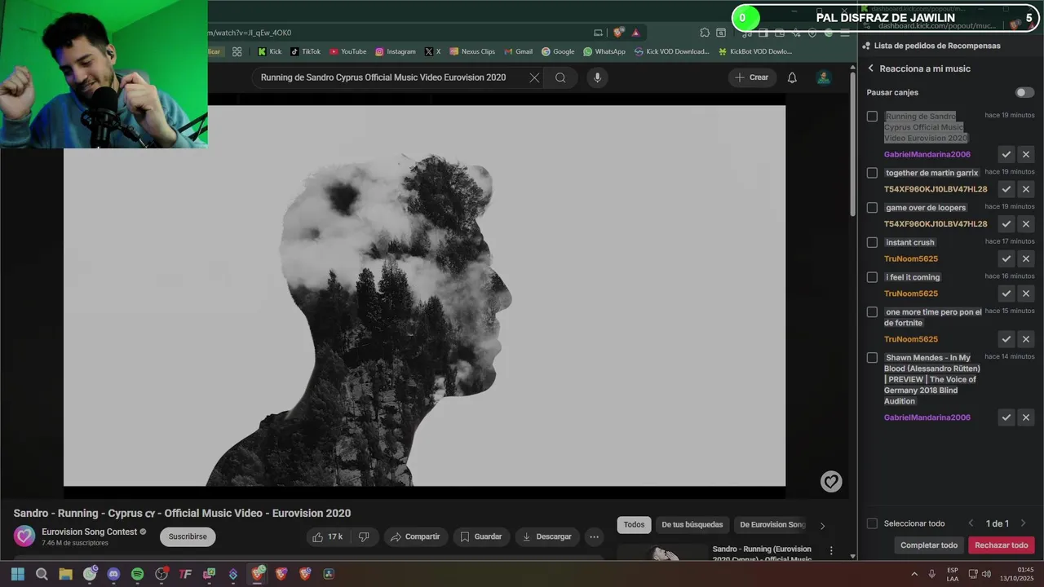
Task: Open Gmail bookmark
Action: 518,51
